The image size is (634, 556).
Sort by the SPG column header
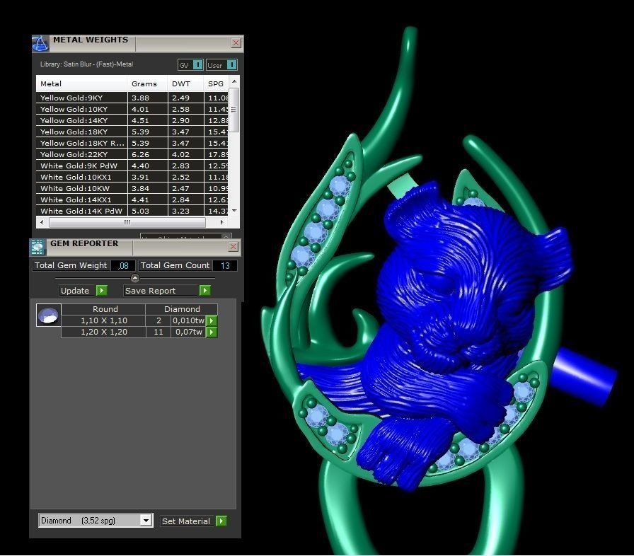point(217,83)
